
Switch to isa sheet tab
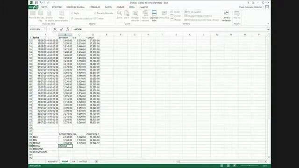(x=73, y=161)
